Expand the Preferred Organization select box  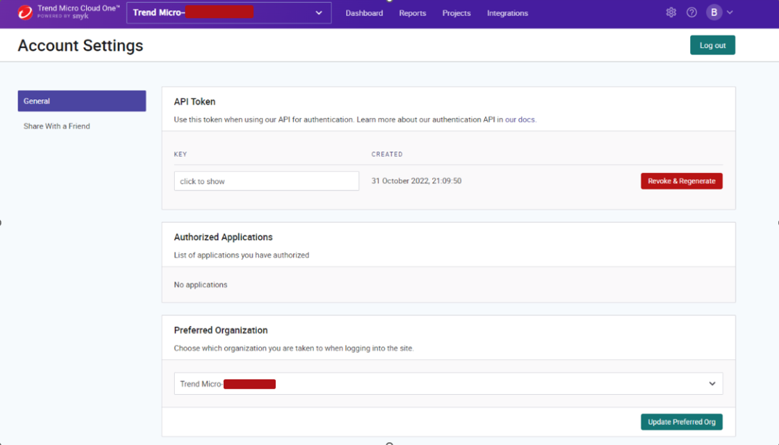(448, 383)
